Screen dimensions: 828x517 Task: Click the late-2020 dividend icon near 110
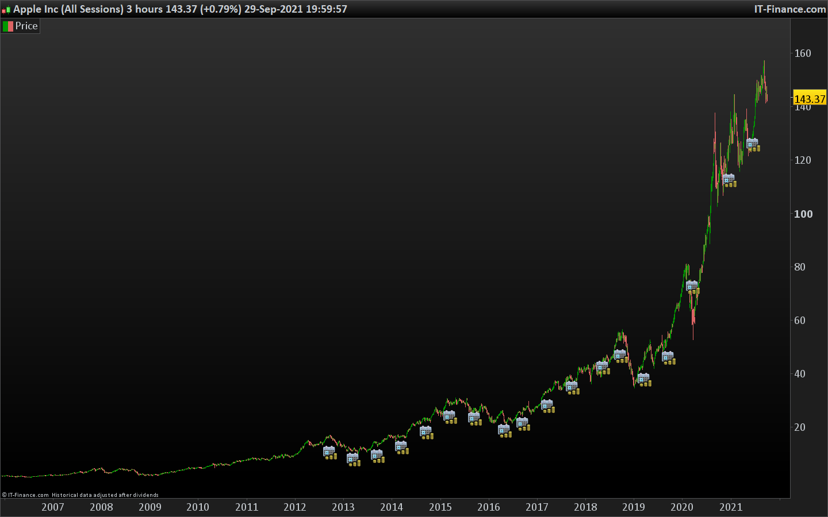(730, 180)
